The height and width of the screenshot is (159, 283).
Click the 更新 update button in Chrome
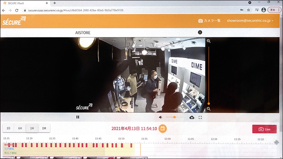click(x=275, y=10)
